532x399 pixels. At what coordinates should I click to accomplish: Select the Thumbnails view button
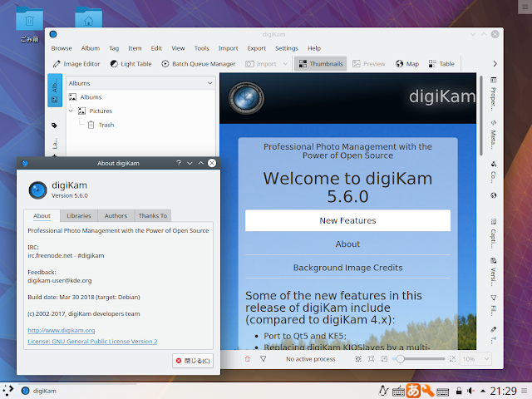click(321, 64)
